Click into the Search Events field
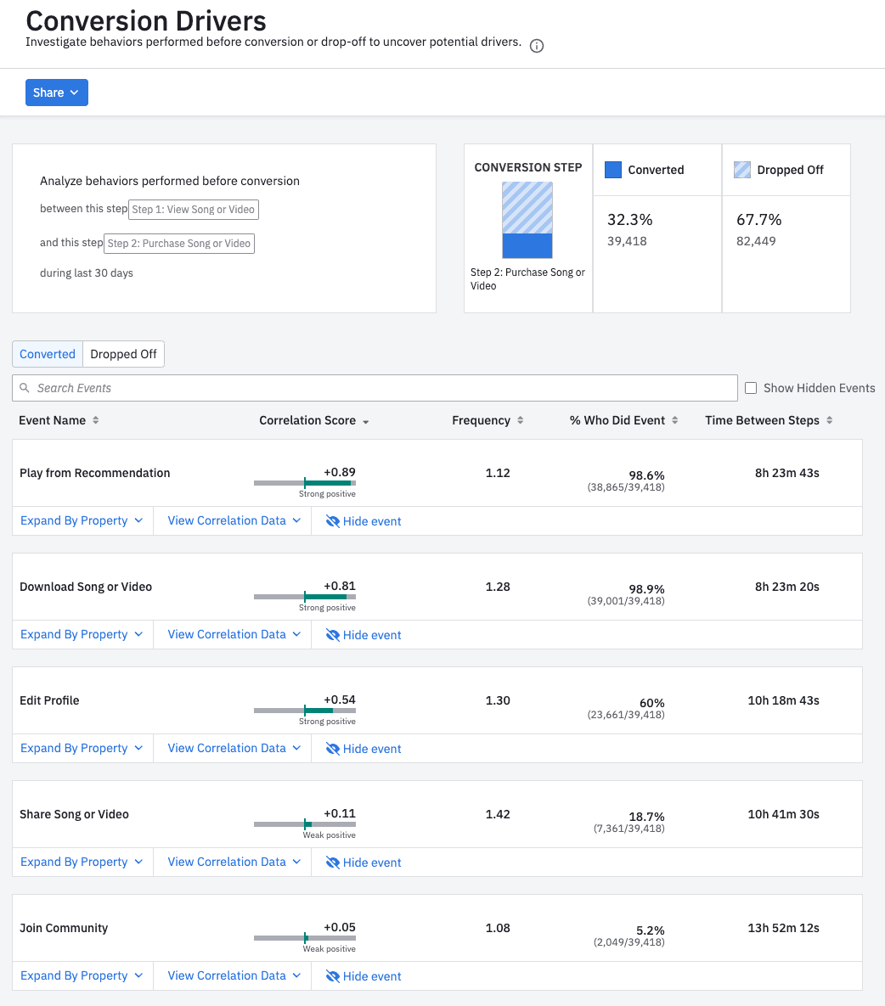This screenshot has height=1006, width=885. pyautogui.click(x=382, y=388)
